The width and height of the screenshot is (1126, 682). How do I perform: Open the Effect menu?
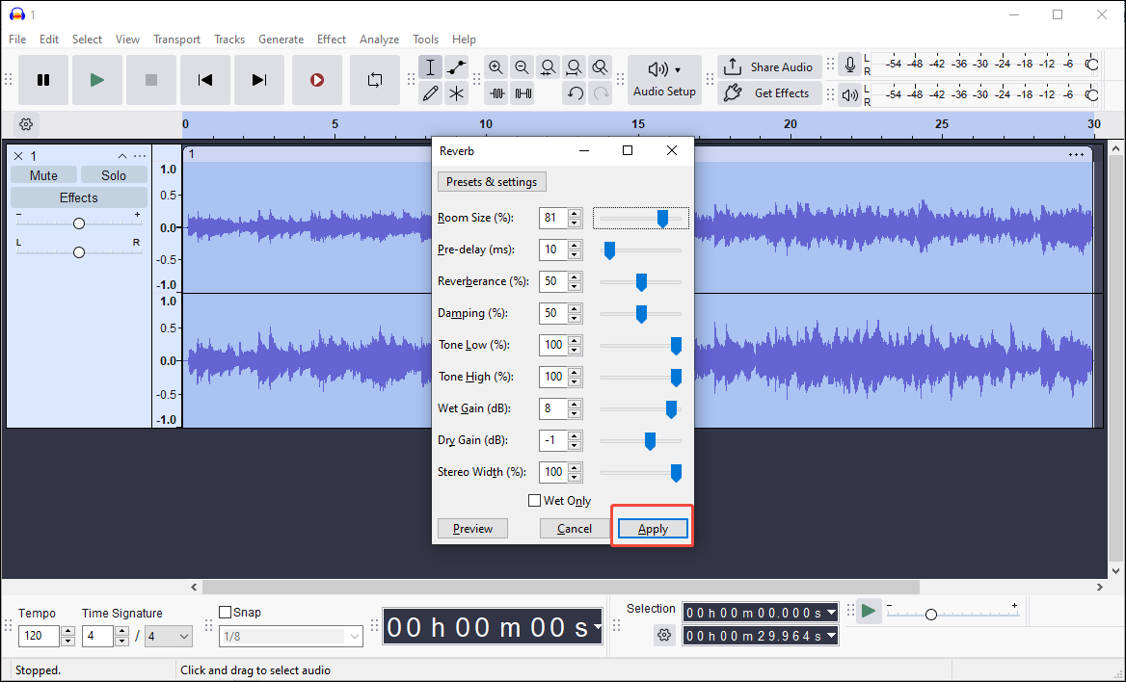tap(331, 39)
